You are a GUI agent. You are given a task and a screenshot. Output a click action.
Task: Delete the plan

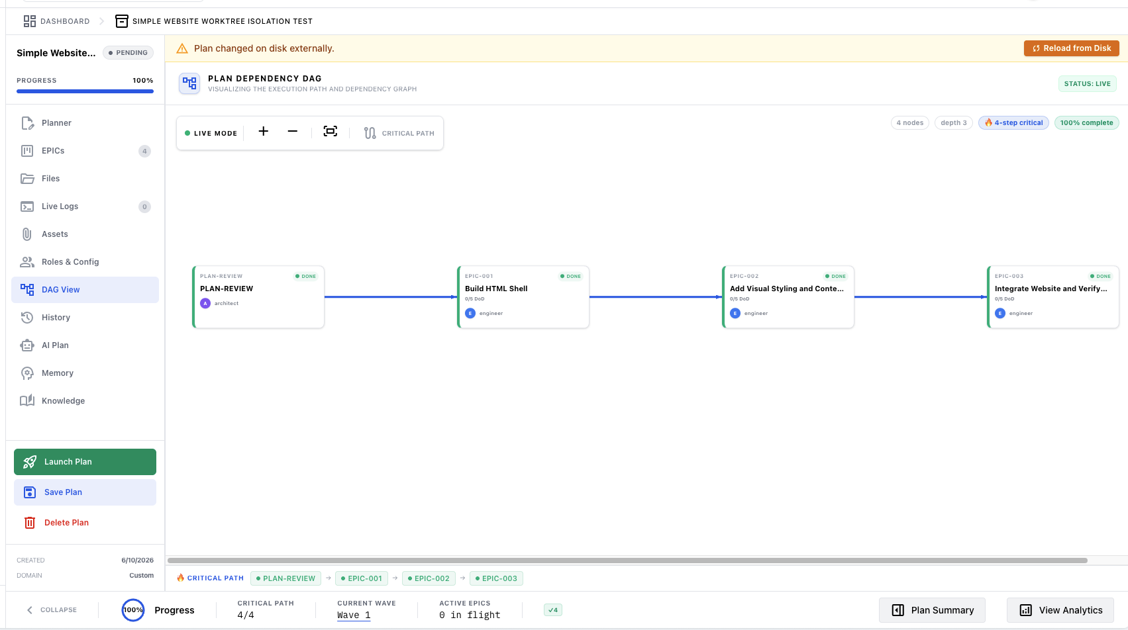coord(85,523)
